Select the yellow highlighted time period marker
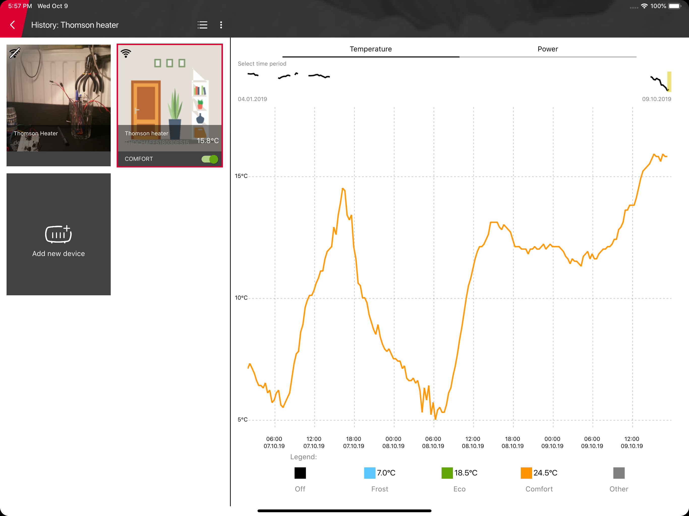 [x=669, y=82]
